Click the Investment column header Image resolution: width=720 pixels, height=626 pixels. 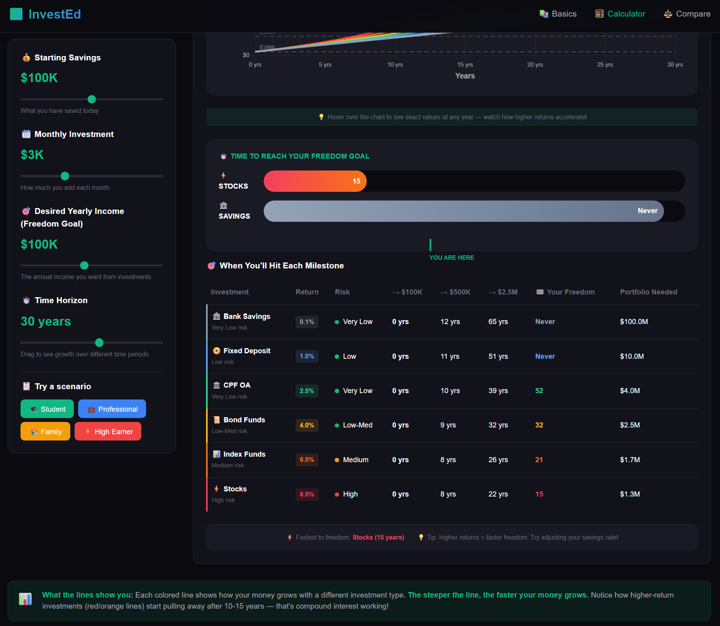[230, 292]
